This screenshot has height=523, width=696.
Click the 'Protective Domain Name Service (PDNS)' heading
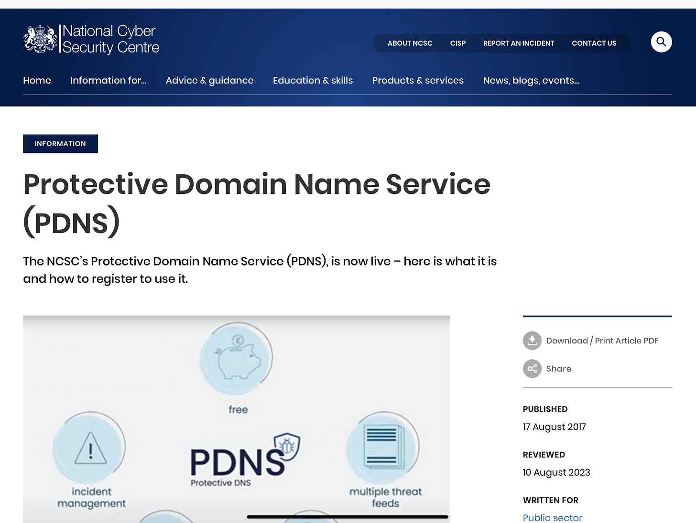(257, 203)
